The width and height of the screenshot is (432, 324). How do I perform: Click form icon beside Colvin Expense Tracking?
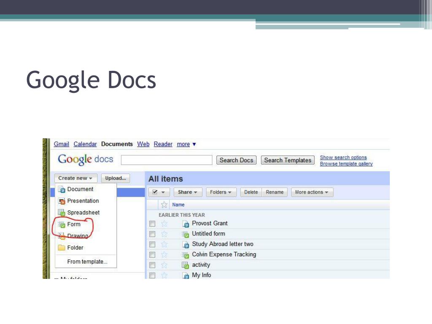pos(186,255)
